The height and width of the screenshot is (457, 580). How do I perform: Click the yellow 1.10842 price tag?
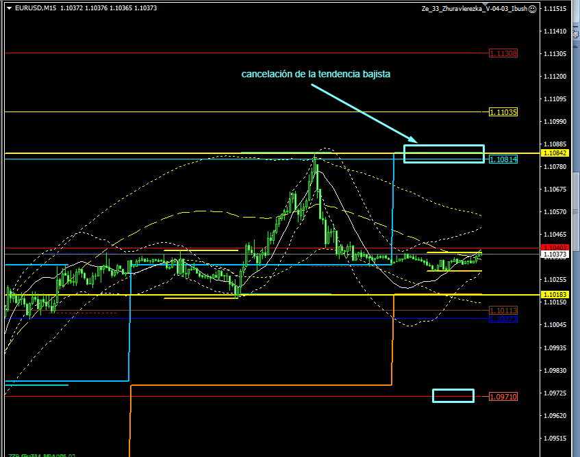[555, 153]
